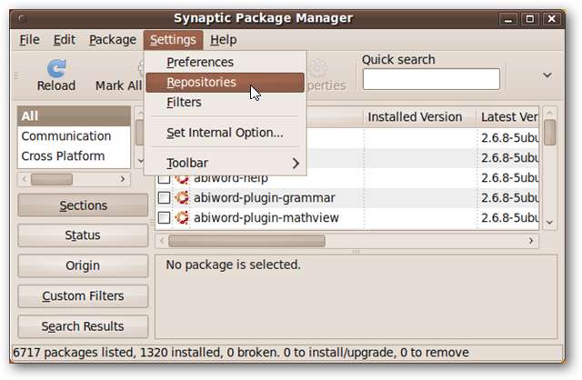Expand the Toolbar submenu arrow
This screenshot has width=582, height=380.
(296, 163)
